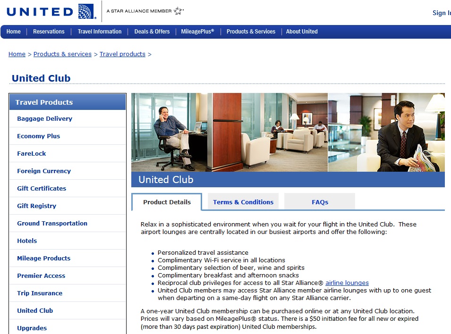451x334 pixels.
Task: Open Premier Access sidebar link
Action: click(x=41, y=276)
